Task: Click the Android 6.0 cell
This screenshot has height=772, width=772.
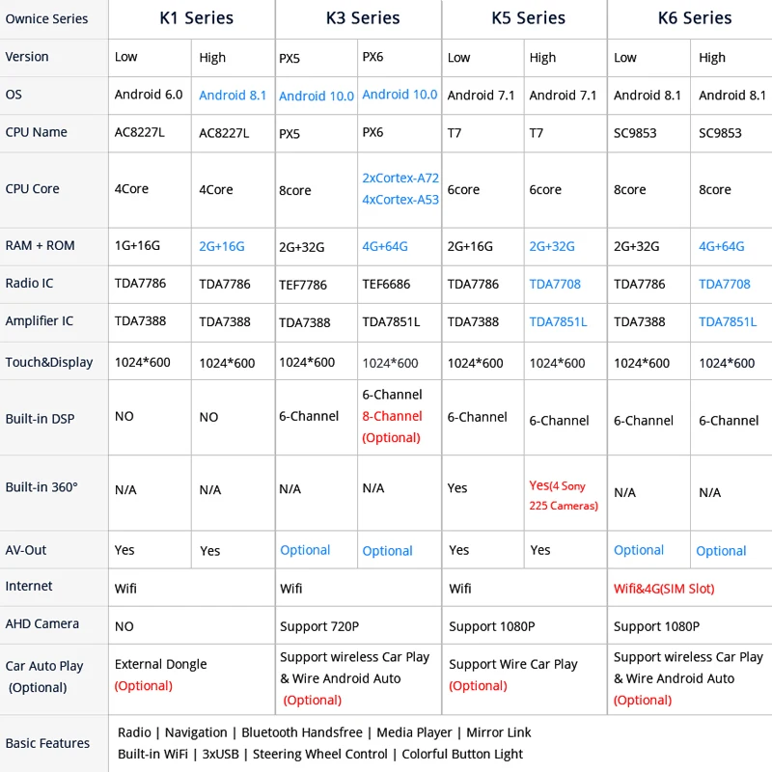Action: pos(149,95)
